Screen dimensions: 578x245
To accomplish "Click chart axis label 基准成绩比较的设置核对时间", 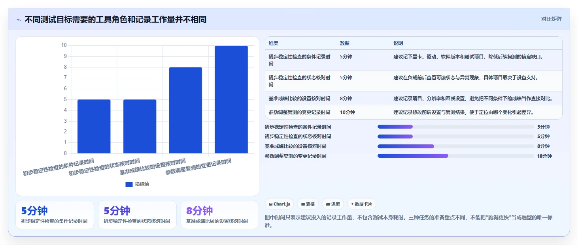I will click(x=153, y=167).
